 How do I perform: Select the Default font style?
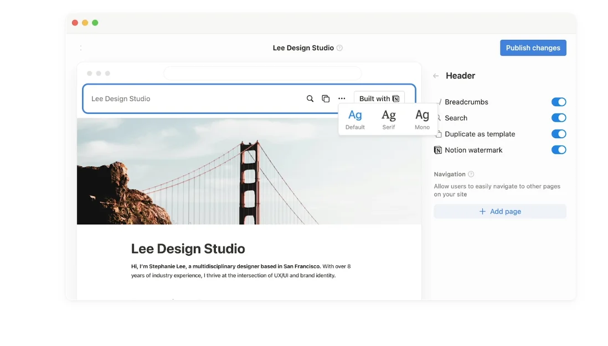coord(355,119)
